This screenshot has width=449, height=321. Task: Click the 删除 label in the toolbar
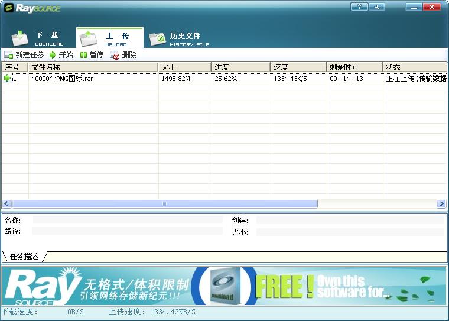(129, 55)
